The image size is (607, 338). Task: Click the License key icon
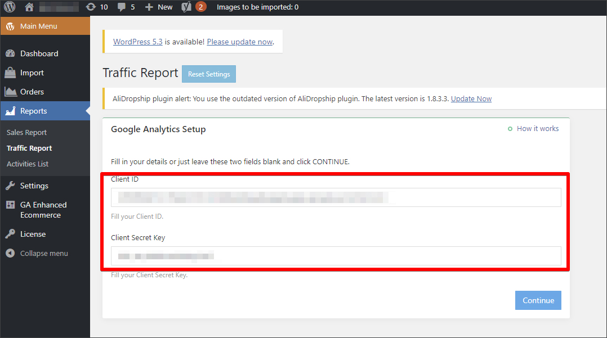point(10,234)
